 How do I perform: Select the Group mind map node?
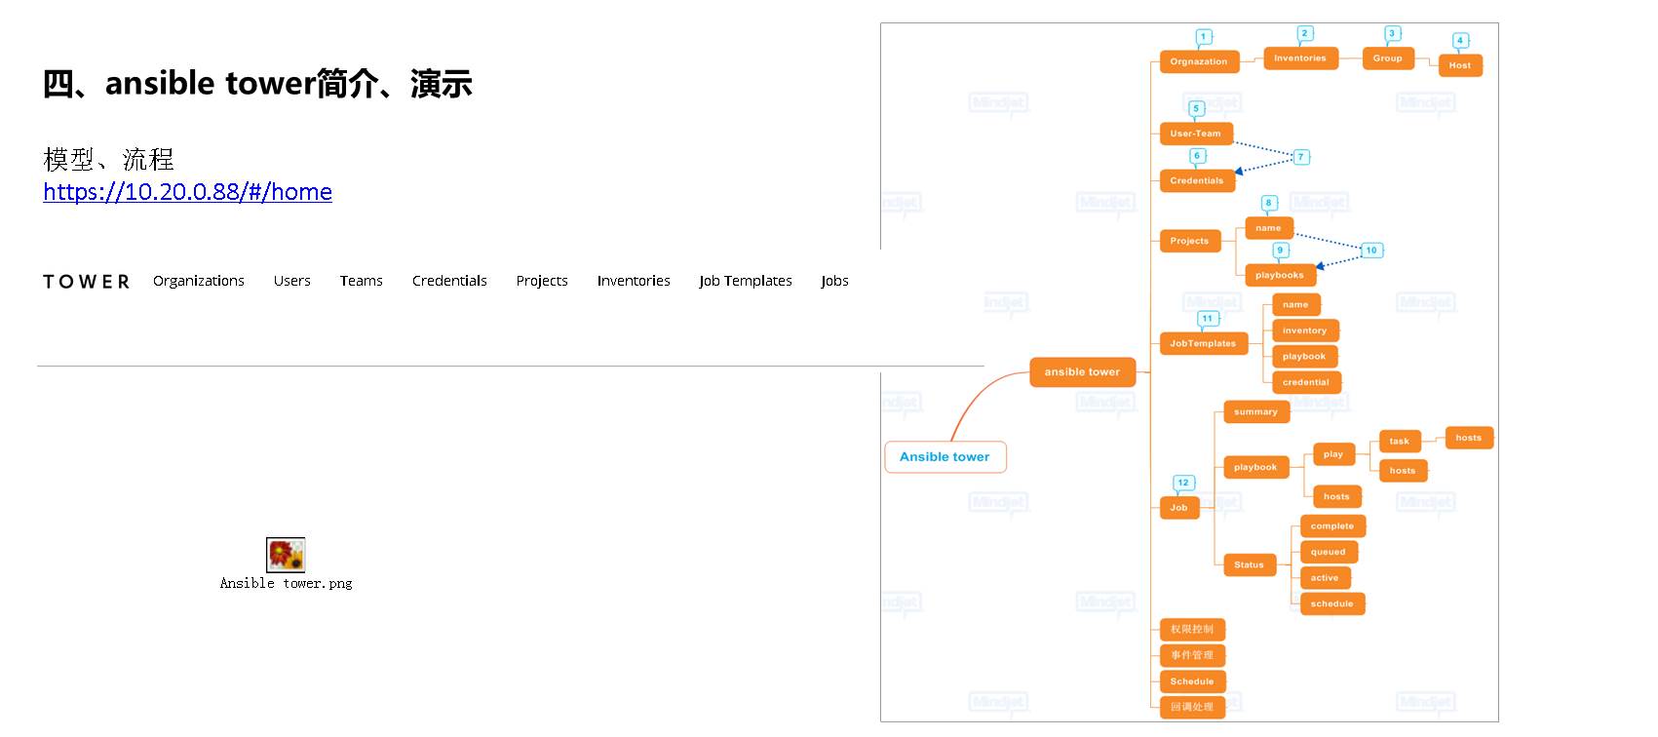(x=1388, y=58)
